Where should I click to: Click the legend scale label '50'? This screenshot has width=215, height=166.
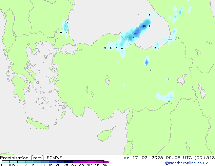click(105, 165)
